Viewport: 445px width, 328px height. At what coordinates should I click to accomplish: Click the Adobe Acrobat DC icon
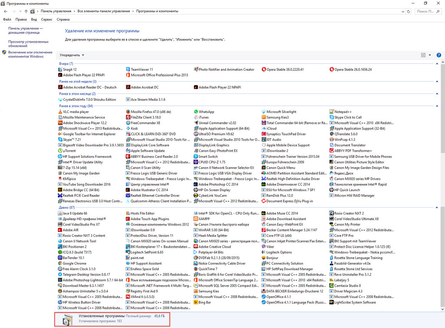pos(128,87)
